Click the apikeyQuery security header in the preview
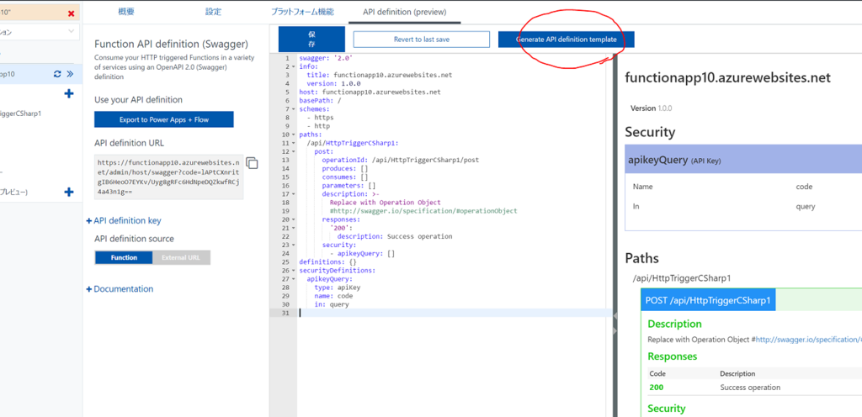 (x=743, y=161)
